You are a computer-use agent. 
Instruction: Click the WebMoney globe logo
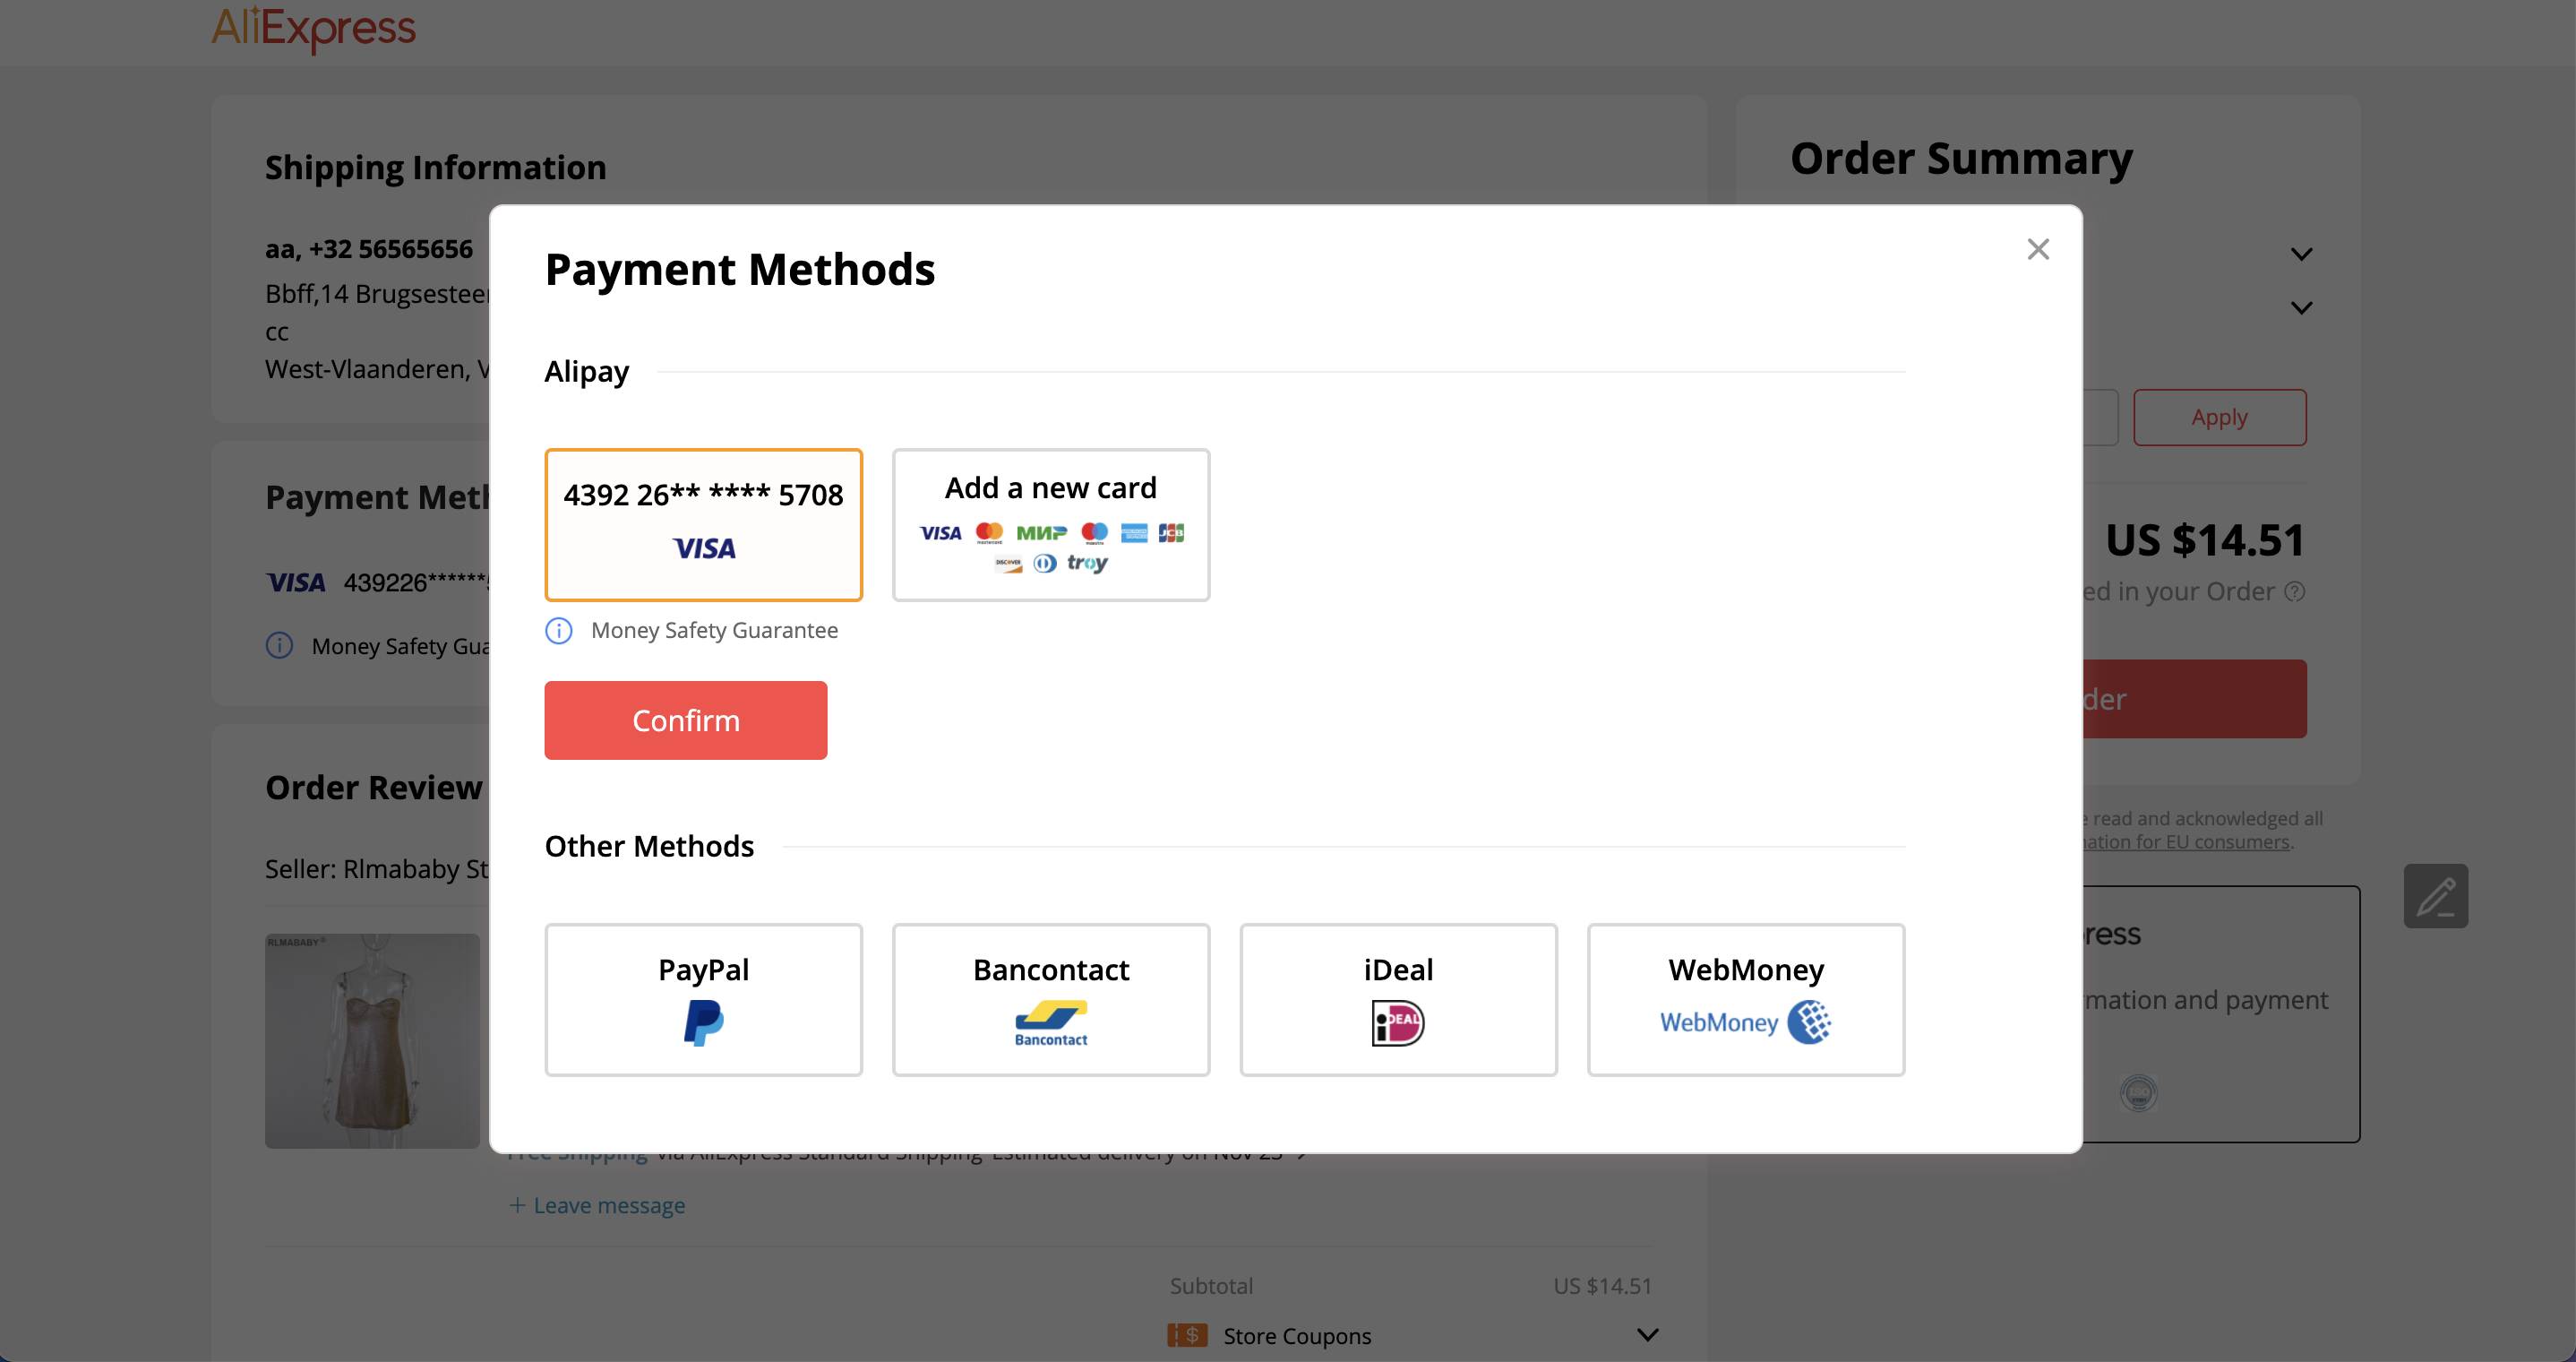click(1808, 1021)
